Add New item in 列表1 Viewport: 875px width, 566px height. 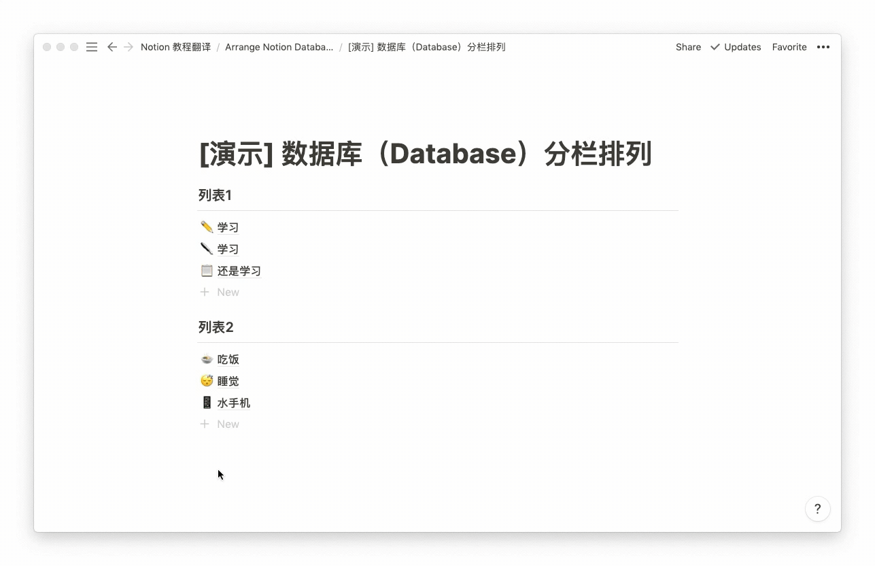228,292
